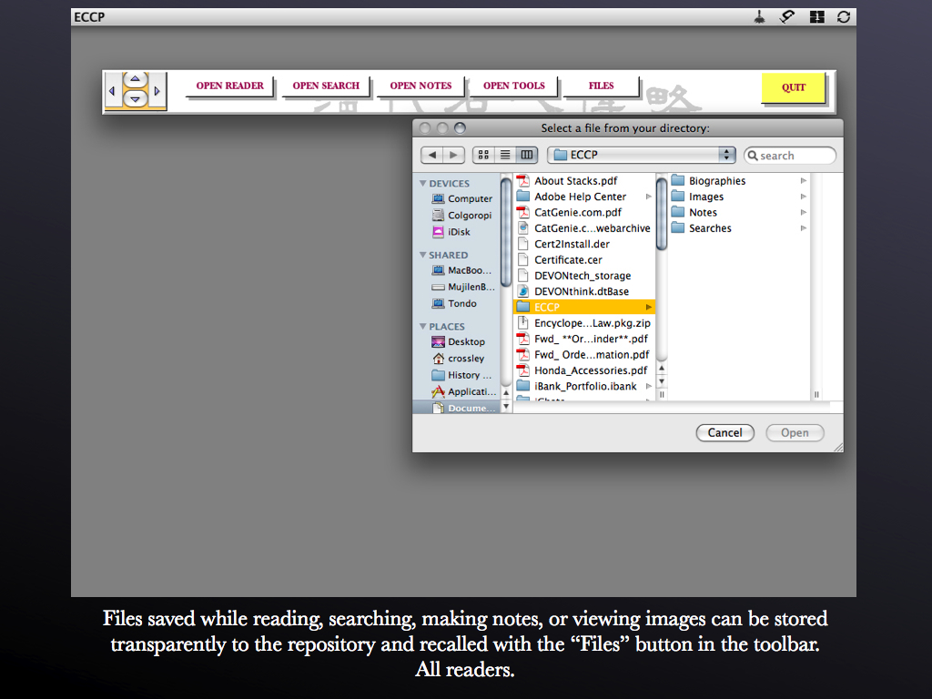Screen dimensions: 932x699
Task: Click Open in the file dialog
Action: (x=795, y=432)
